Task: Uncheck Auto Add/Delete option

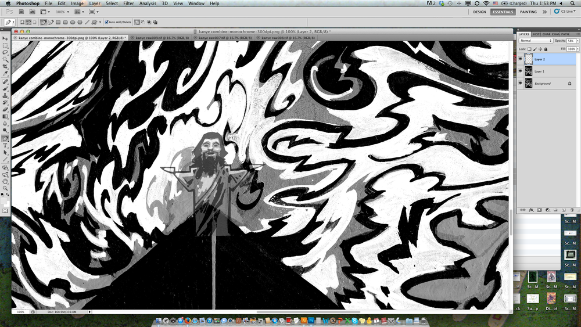Action: (107, 22)
